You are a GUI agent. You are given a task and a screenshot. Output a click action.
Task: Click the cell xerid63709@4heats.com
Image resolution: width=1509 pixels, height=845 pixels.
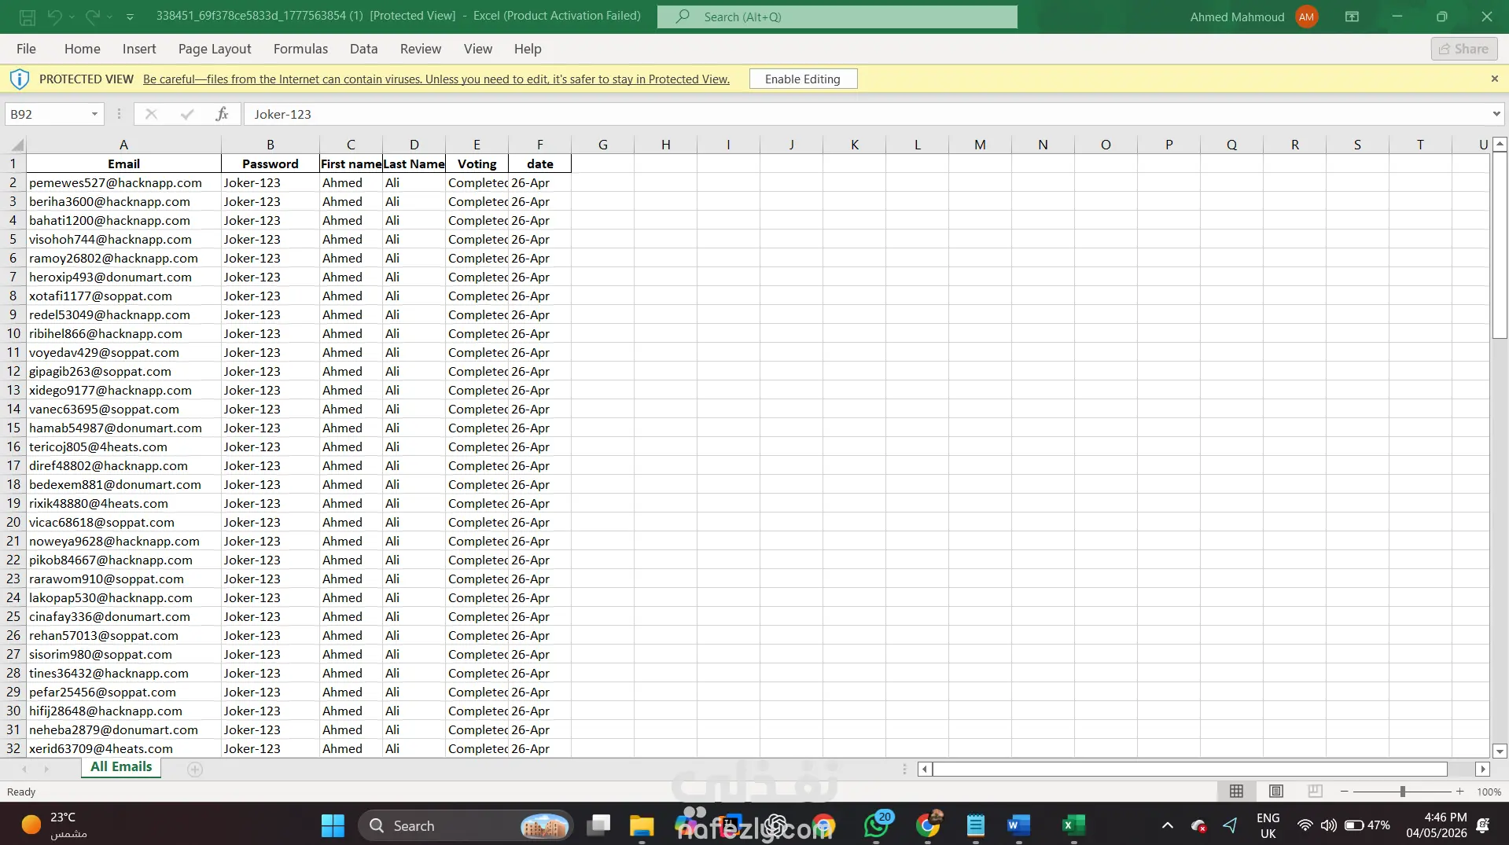pos(123,748)
